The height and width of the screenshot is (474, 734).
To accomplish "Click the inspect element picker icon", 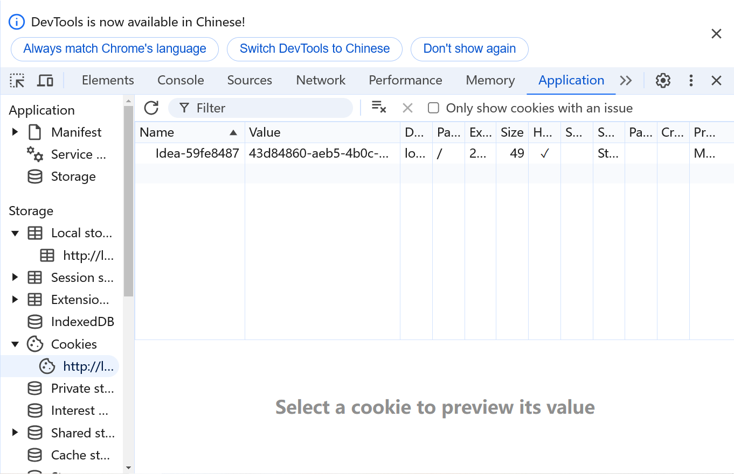I will pyautogui.click(x=17, y=81).
